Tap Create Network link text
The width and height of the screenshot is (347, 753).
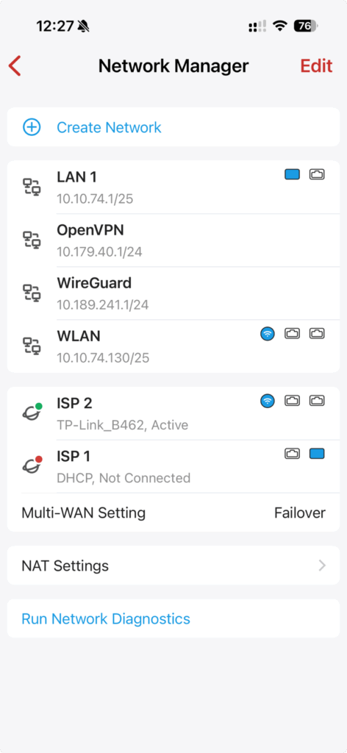(x=109, y=127)
